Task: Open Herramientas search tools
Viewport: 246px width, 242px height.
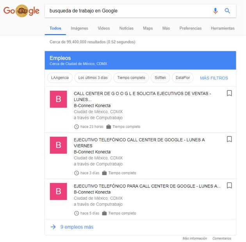Action: click(x=223, y=28)
